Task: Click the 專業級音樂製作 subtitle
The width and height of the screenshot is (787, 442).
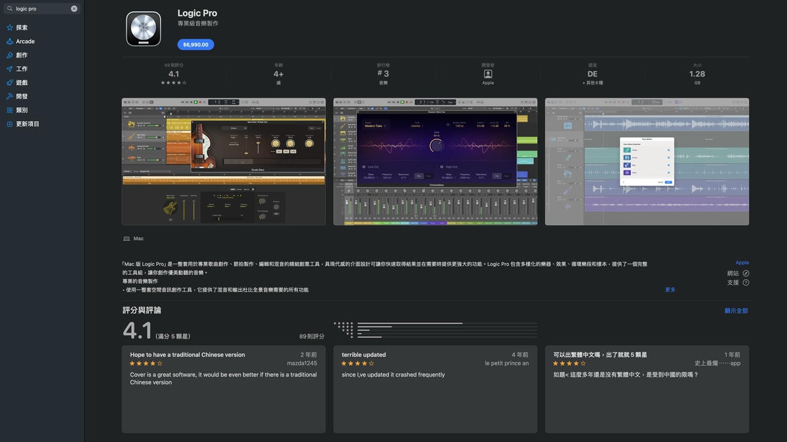Action: coord(198,24)
